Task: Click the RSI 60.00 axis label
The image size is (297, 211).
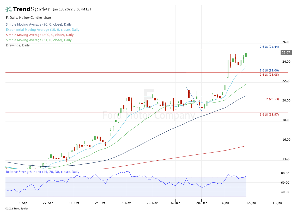Action: point(285,183)
